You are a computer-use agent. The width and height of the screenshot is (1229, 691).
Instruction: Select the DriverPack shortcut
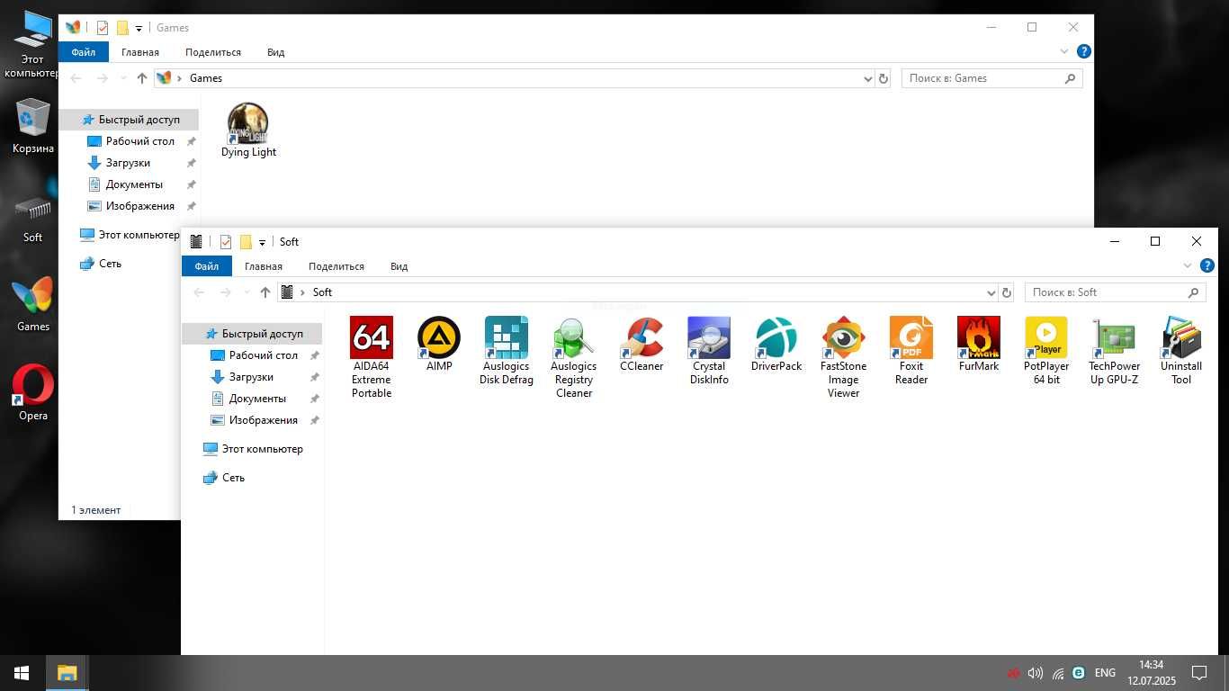[x=776, y=345]
